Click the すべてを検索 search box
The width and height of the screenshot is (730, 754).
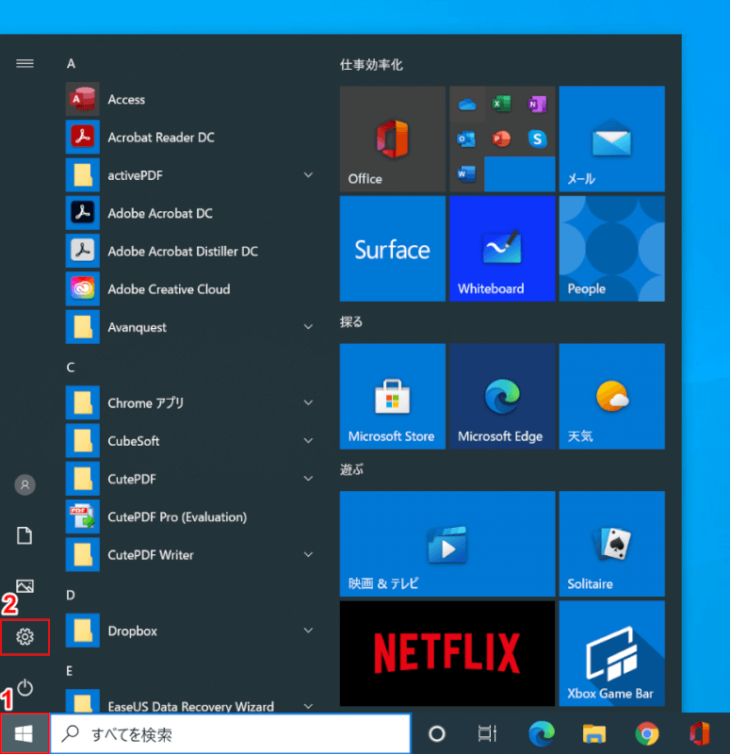click(x=231, y=734)
